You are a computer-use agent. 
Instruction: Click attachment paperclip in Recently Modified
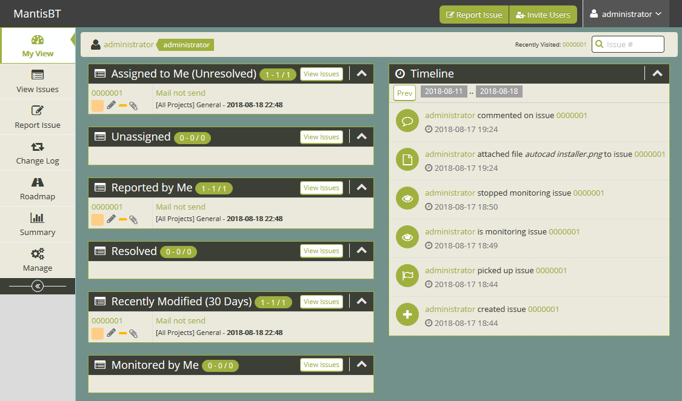tap(133, 333)
